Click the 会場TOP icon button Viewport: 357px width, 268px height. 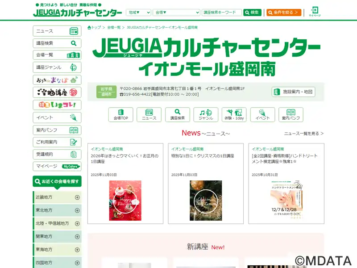120,115
